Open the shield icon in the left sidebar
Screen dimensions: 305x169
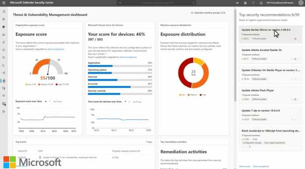coord(4,27)
